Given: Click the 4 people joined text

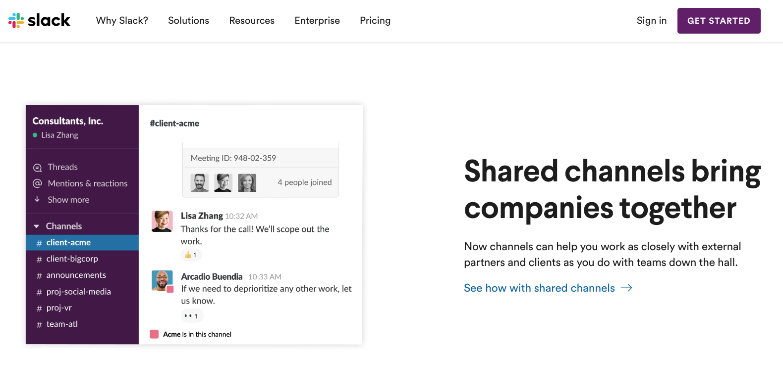Looking at the screenshot, I should click(x=305, y=182).
